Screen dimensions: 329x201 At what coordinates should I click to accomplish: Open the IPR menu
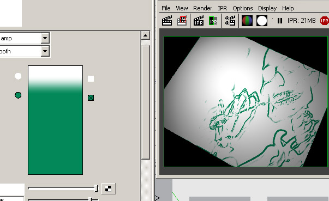pyautogui.click(x=223, y=8)
